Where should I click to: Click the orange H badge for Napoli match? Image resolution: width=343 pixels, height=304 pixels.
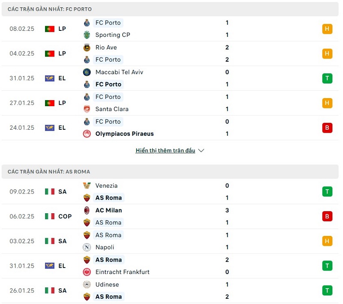[327, 241]
